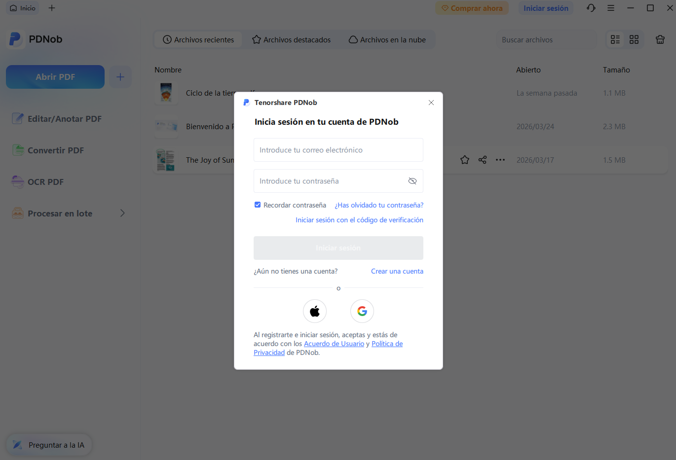Click the Bienvenido file thumbnail
Screen dimensions: 676x460
click(x=166, y=126)
